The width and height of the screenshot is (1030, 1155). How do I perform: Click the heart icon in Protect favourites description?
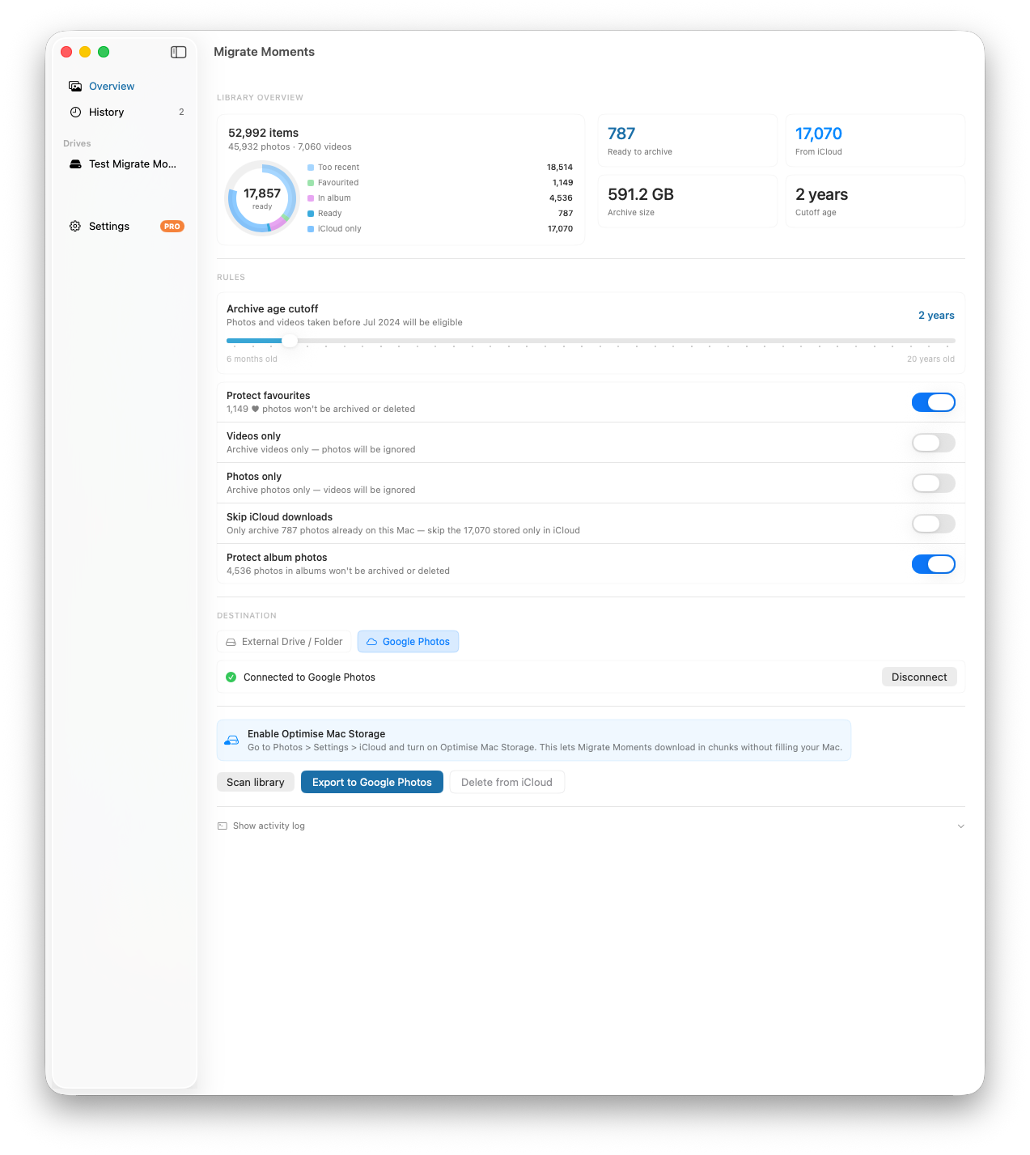(255, 409)
